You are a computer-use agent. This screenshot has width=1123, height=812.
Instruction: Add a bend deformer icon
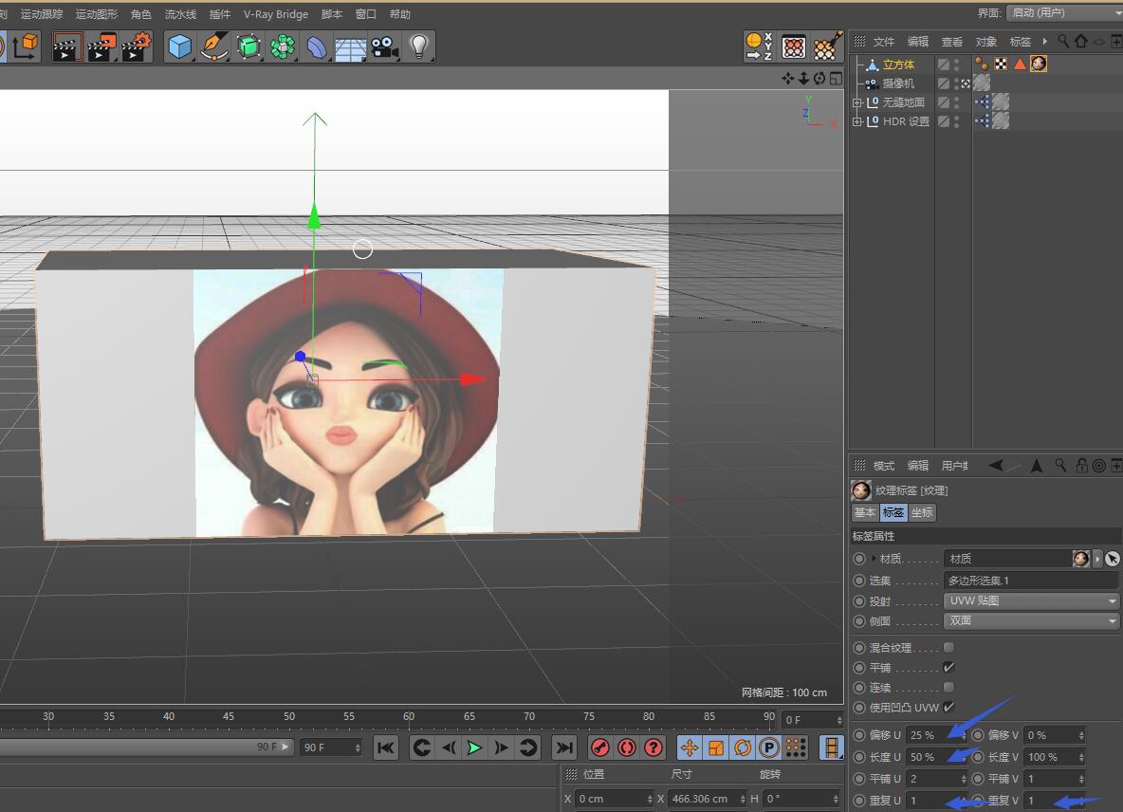tap(317, 46)
